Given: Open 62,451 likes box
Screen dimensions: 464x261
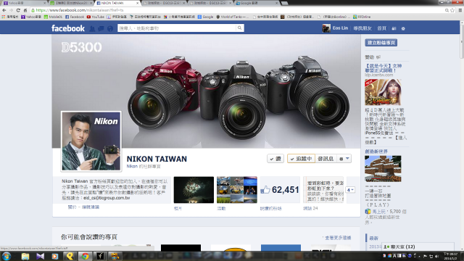Looking at the screenshot, I should tap(280, 190).
